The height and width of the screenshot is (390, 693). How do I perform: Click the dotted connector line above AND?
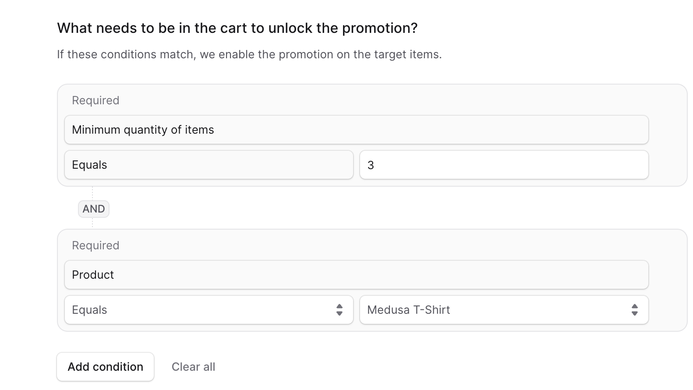[92, 193]
